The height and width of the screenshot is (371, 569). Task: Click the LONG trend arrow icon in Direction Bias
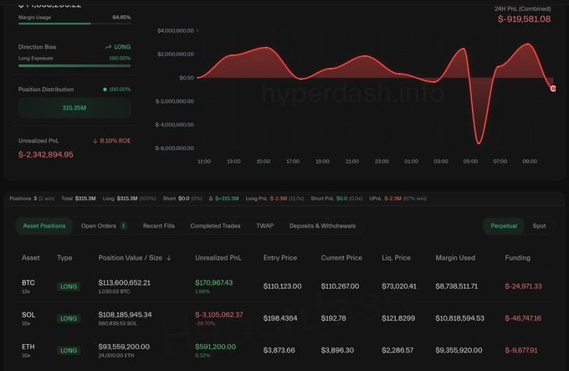pos(107,47)
